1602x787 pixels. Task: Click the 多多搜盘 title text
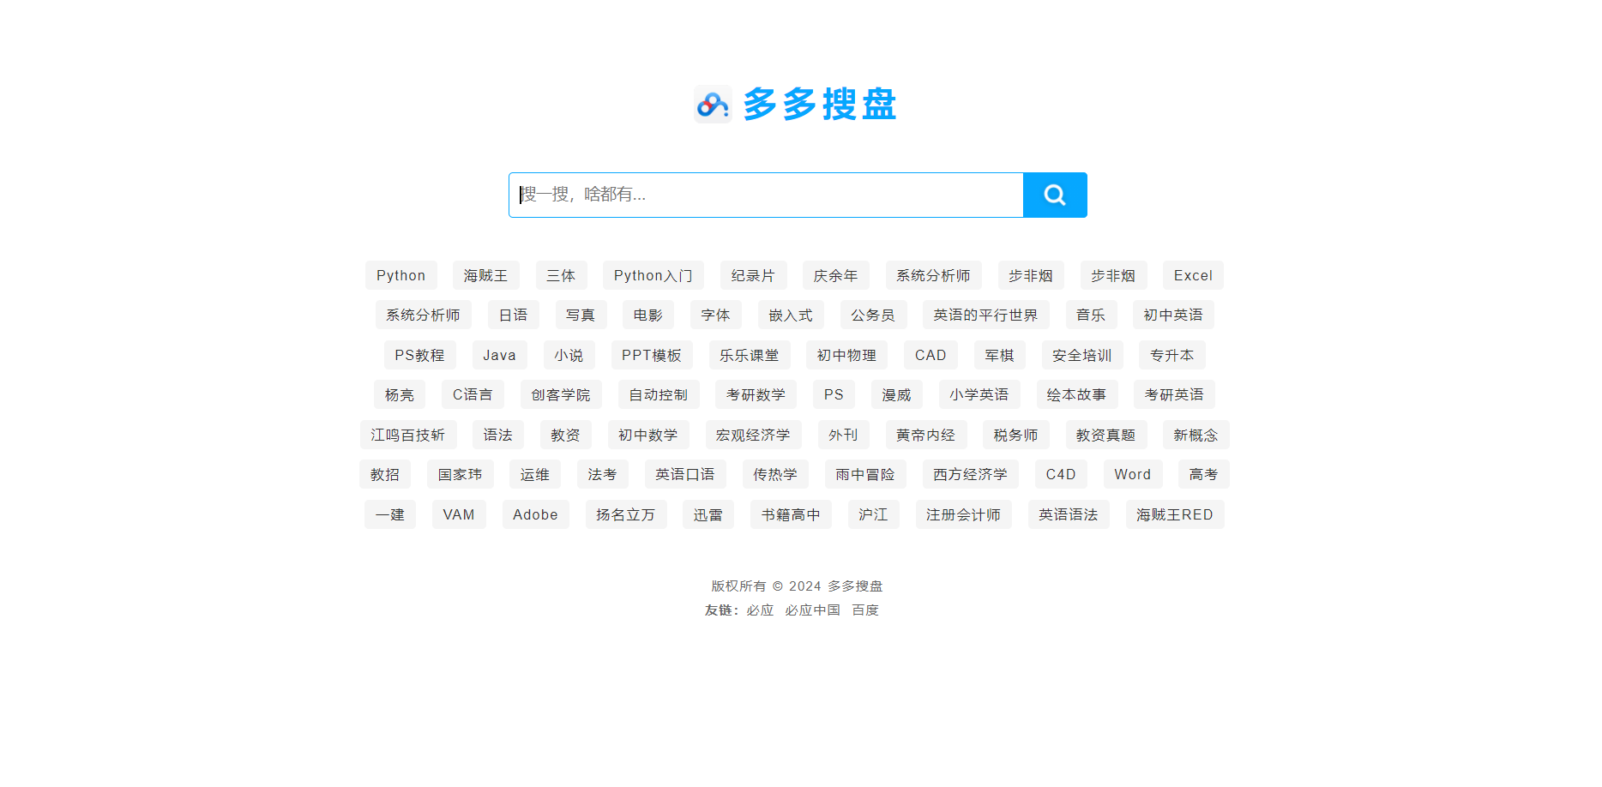[819, 105]
